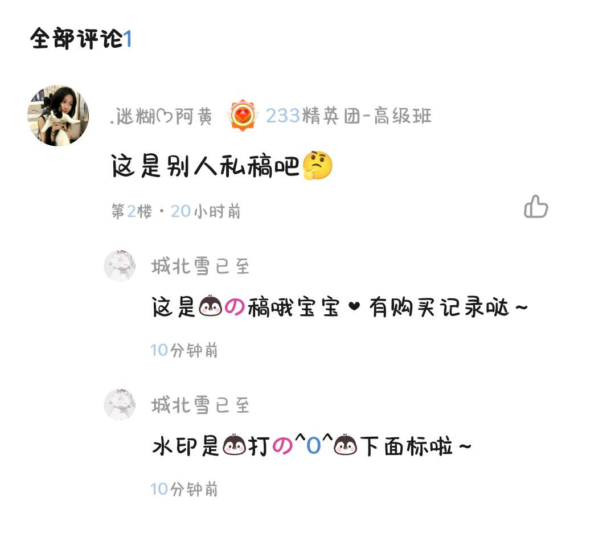The image size is (615, 533).
Task: Click the thinking face emoji in the comment
Action: 318,166
